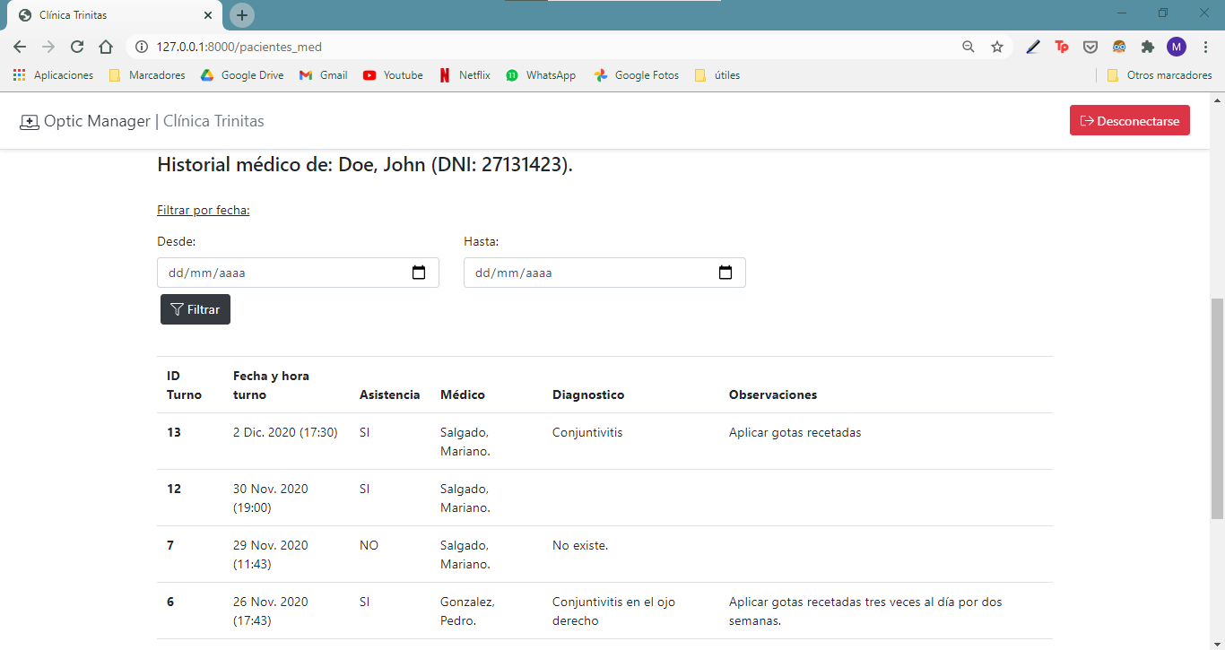Open the Hasta calendar picker icon
Screen dimensions: 1225x650
pos(725,273)
